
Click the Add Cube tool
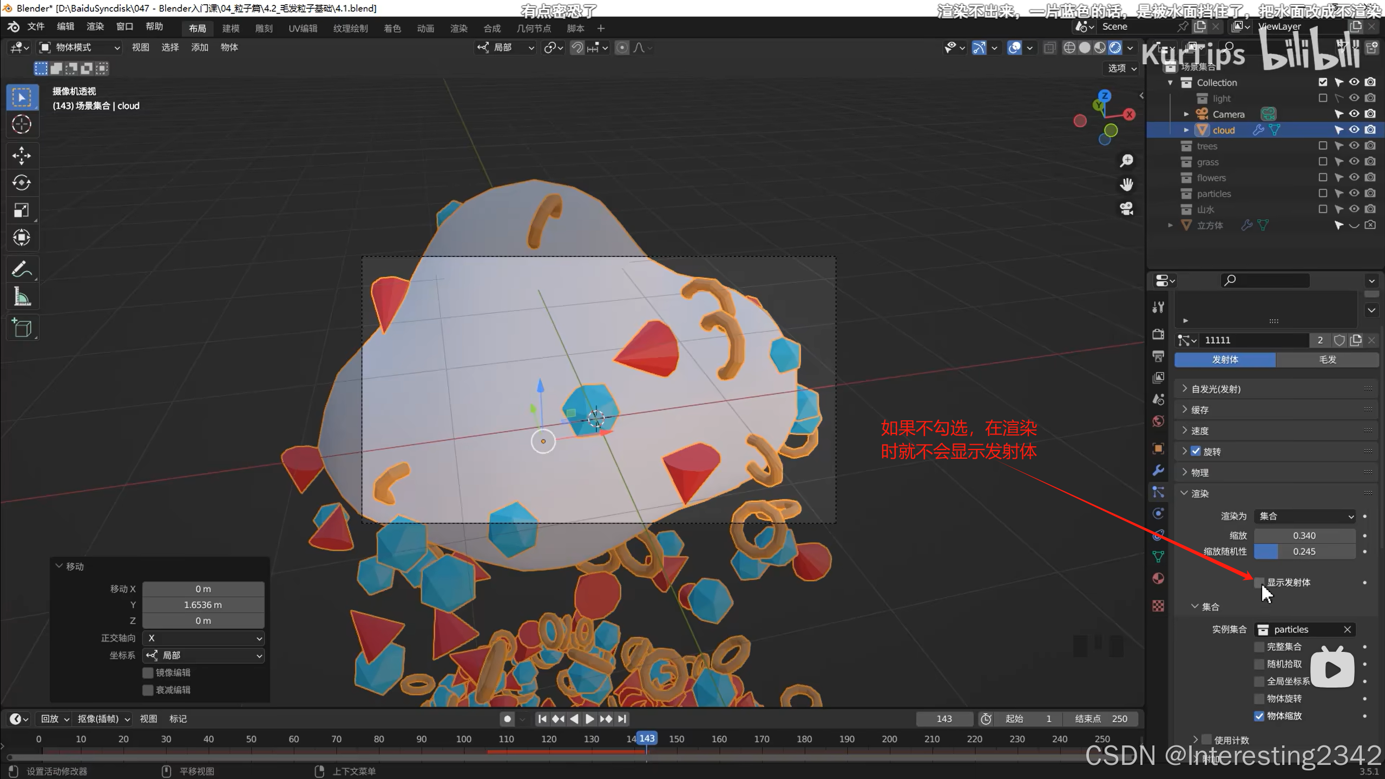coord(22,328)
